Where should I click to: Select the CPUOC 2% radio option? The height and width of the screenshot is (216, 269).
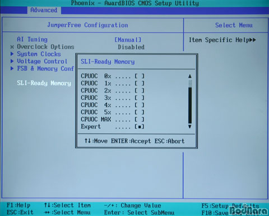[140, 90]
